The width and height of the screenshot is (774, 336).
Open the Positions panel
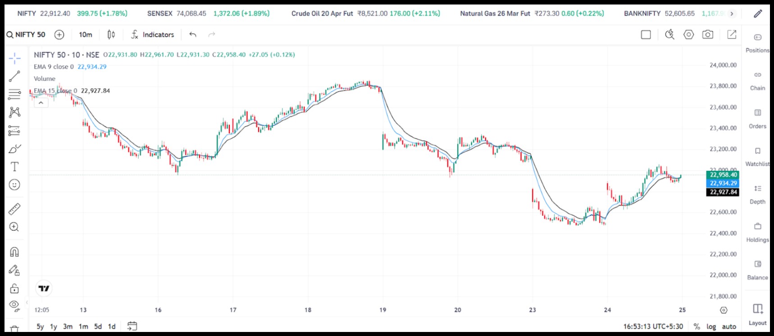pyautogui.click(x=757, y=43)
